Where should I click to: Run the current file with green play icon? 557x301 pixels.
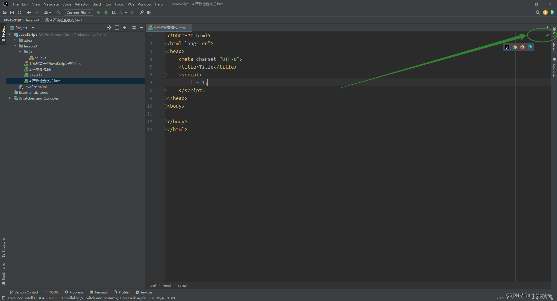click(99, 12)
